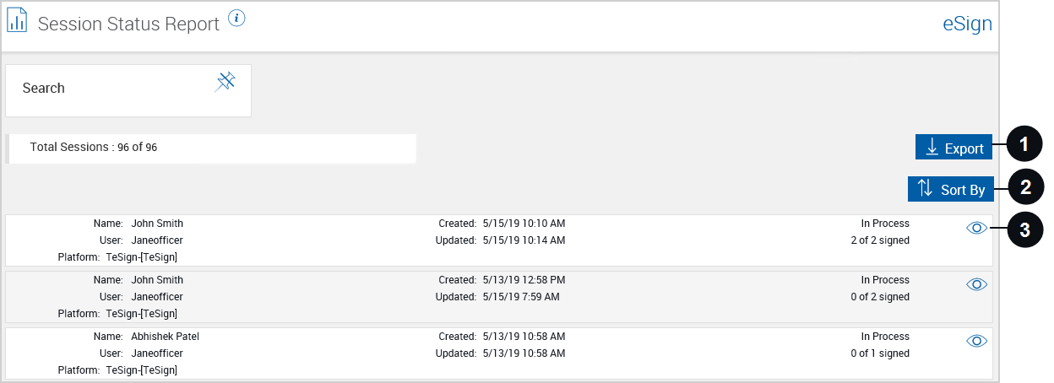Click the bar chart report icon
The width and height of the screenshot is (1054, 383).
[18, 19]
